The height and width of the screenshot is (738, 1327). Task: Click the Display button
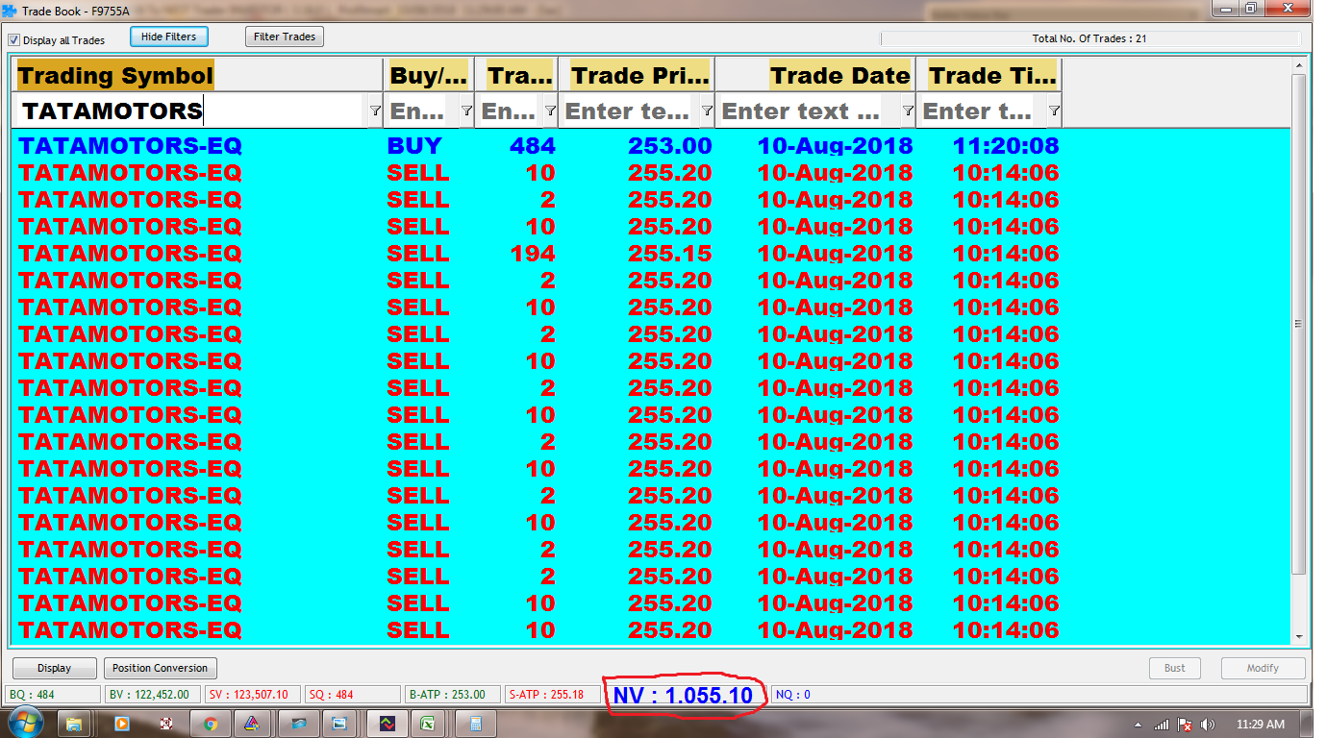click(55, 668)
